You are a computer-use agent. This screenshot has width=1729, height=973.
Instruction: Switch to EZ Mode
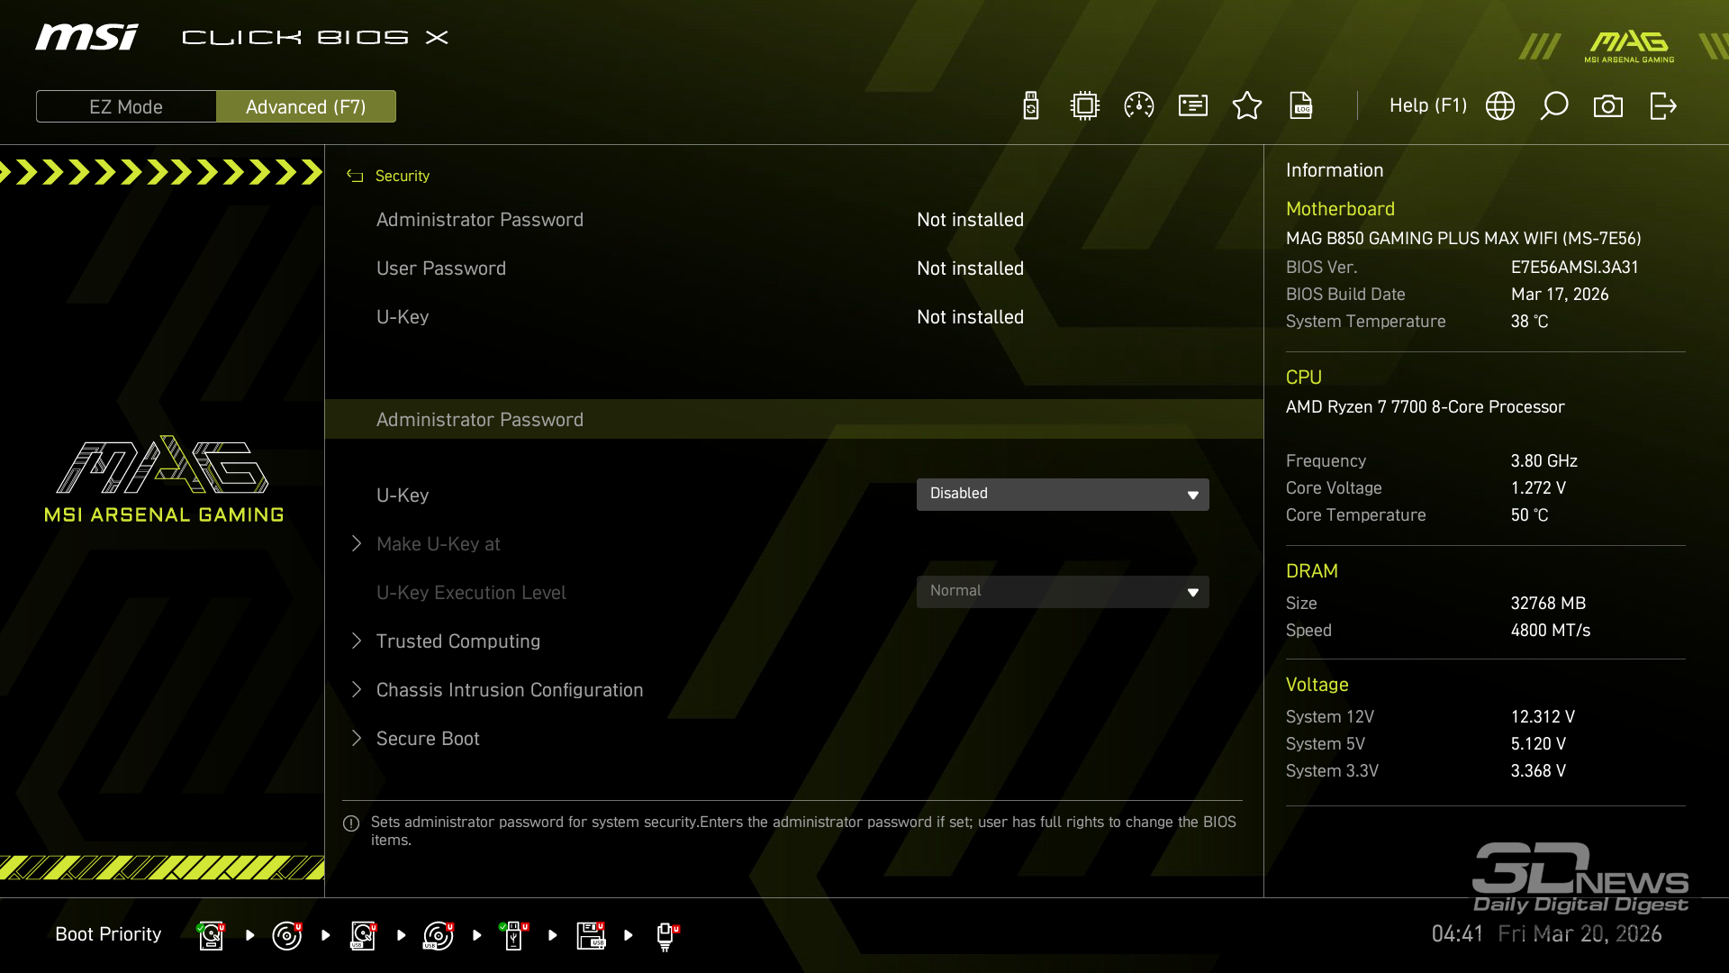pos(126,106)
